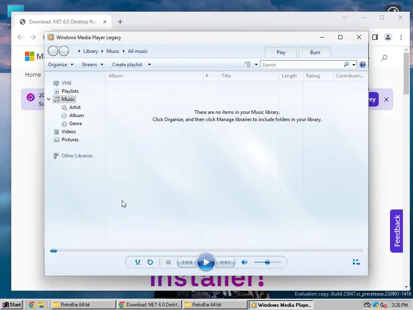
Task: Open the search options dropdown arrow
Action: pyautogui.click(x=354, y=65)
